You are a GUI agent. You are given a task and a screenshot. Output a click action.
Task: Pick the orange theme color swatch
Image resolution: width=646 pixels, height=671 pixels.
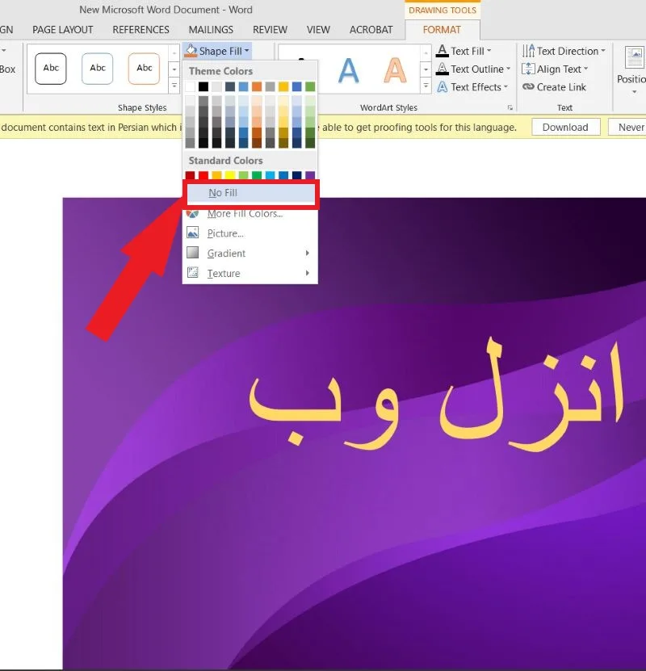click(x=257, y=86)
